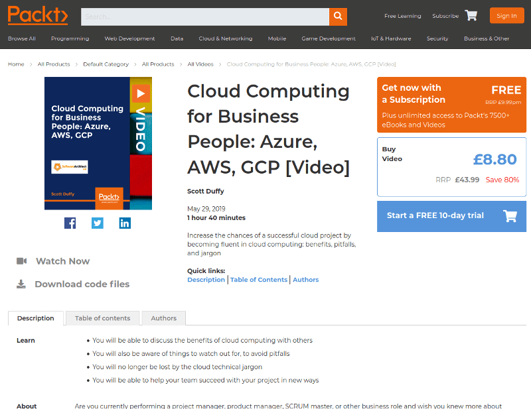Click the Watch Now camera icon
531x409 pixels.
pos(22,261)
